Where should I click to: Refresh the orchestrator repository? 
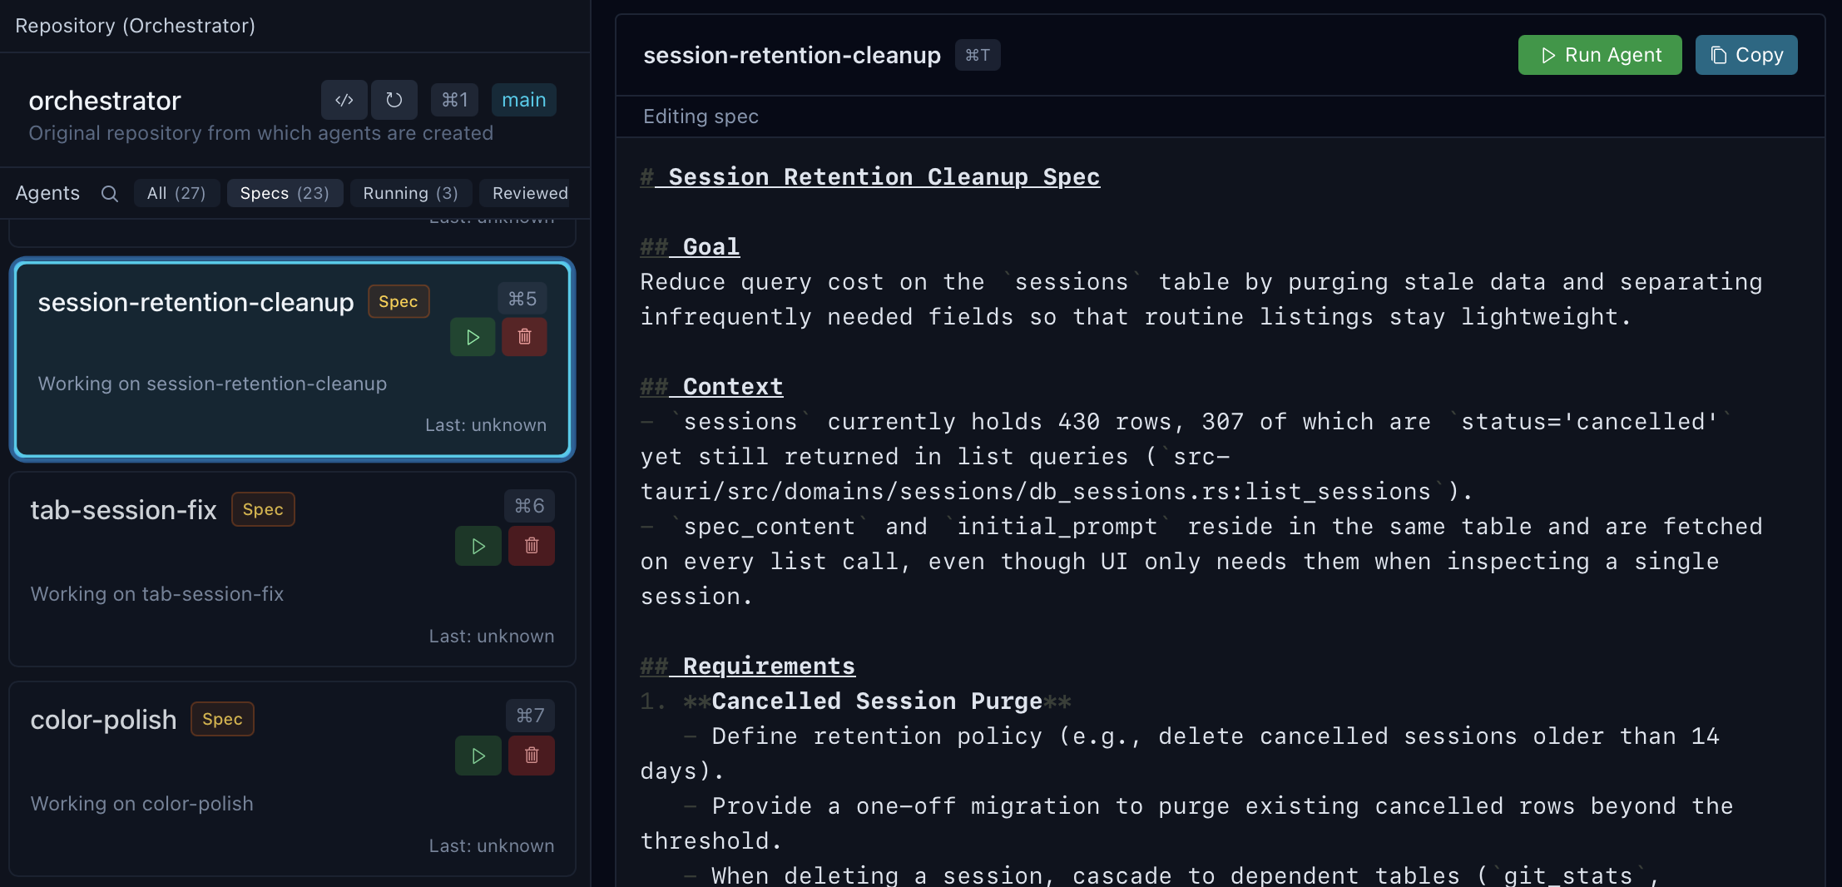click(394, 99)
